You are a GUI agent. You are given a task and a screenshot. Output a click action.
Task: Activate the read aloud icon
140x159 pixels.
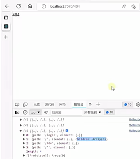point(124,6)
